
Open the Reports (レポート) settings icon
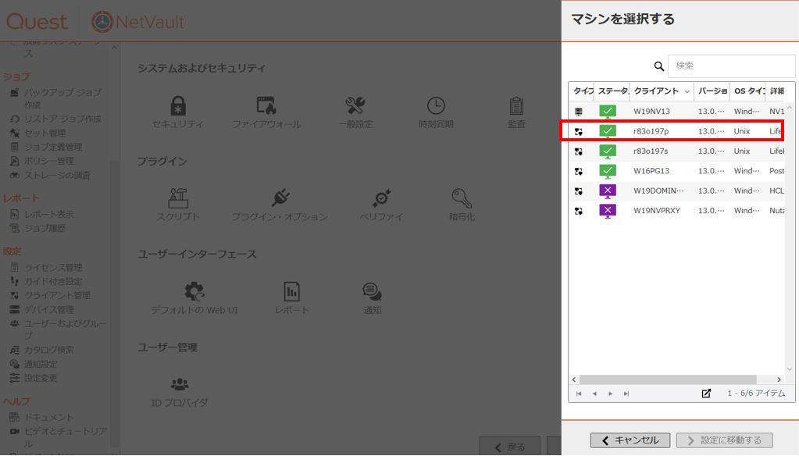coord(291,291)
